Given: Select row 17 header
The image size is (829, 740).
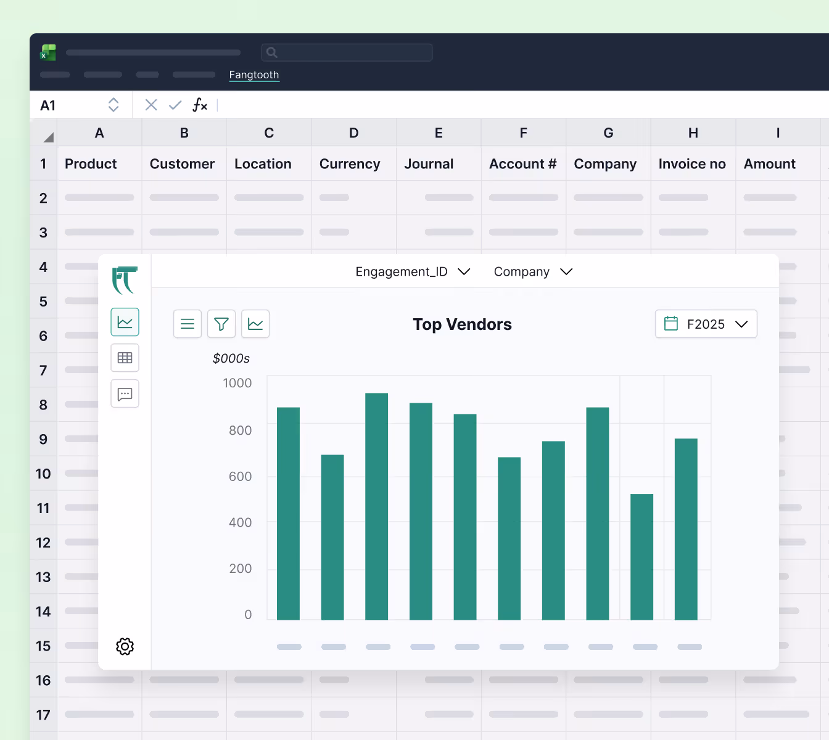Looking at the screenshot, I should [x=43, y=715].
